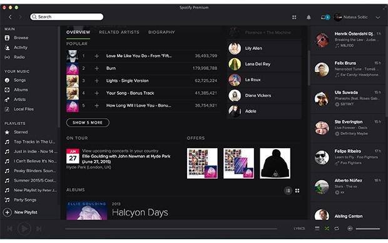
Task: Click the main content scrollbar
Action: coord(309,68)
